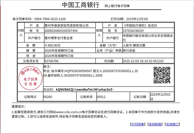Open the 发到邮箱 send to email link

[x=155, y=124]
